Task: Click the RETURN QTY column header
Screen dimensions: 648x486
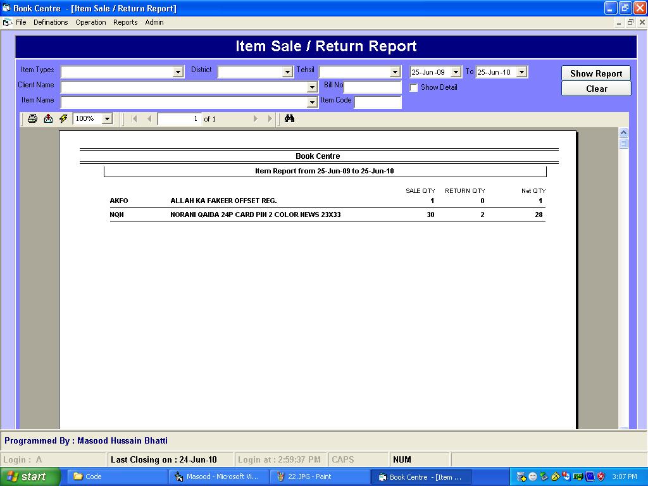Action: [x=464, y=191]
